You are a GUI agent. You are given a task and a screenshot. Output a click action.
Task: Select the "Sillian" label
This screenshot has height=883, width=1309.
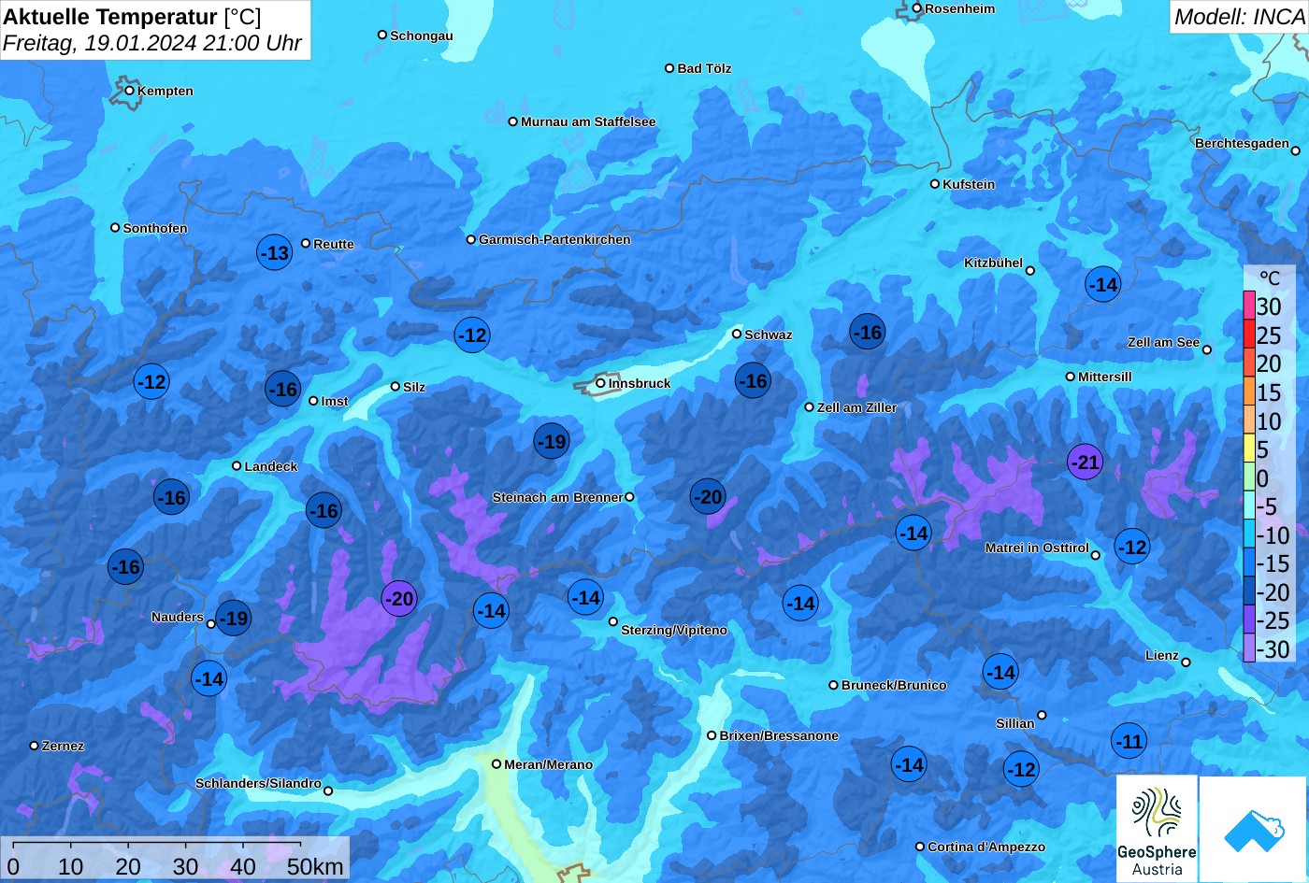pyautogui.click(x=1015, y=723)
